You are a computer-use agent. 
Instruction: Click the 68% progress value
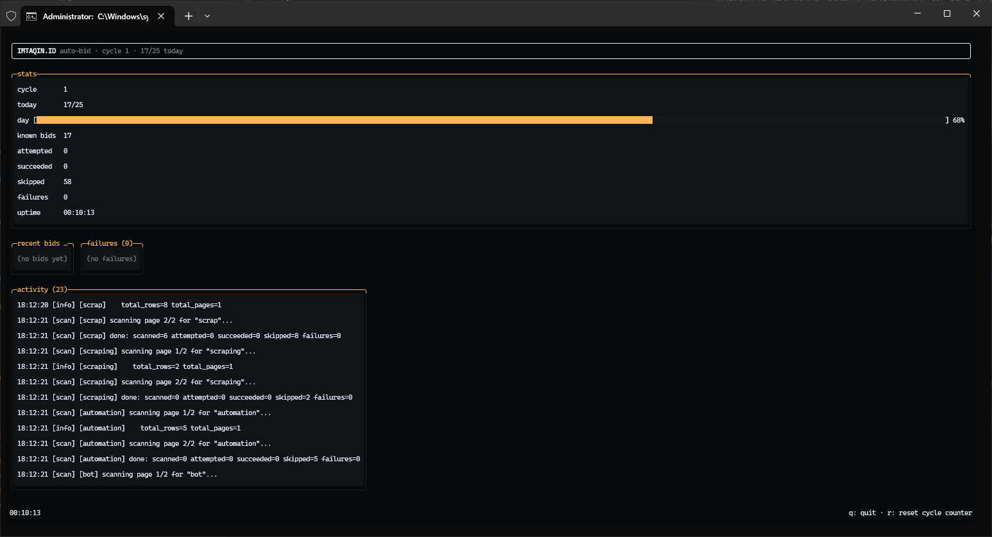point(959,120)
